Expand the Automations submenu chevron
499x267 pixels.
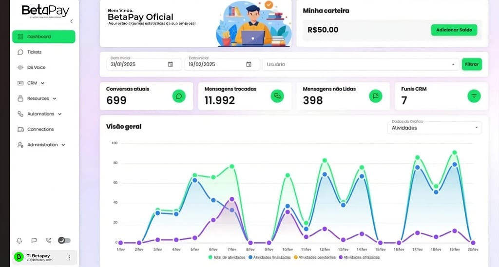point(60,114)
